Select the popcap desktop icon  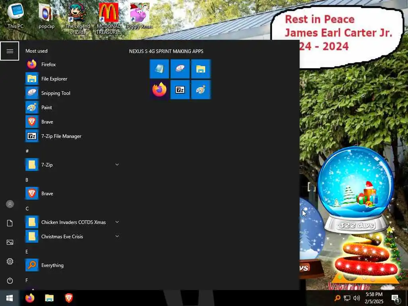coord(46,16)
